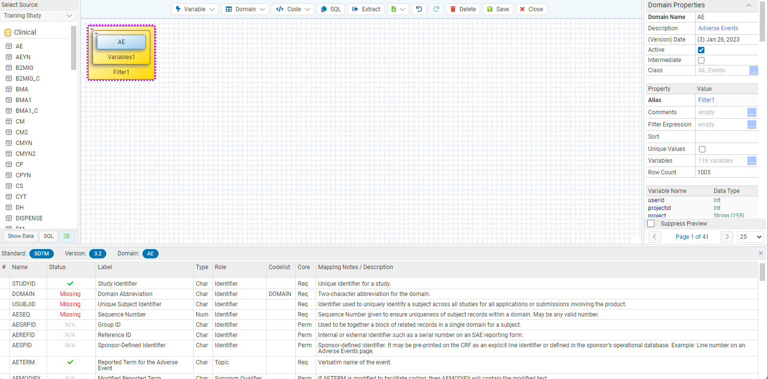This screenshot has height=379, width=768.
Task: Open the Training Study source dropdown
Action: coord(38,16)
